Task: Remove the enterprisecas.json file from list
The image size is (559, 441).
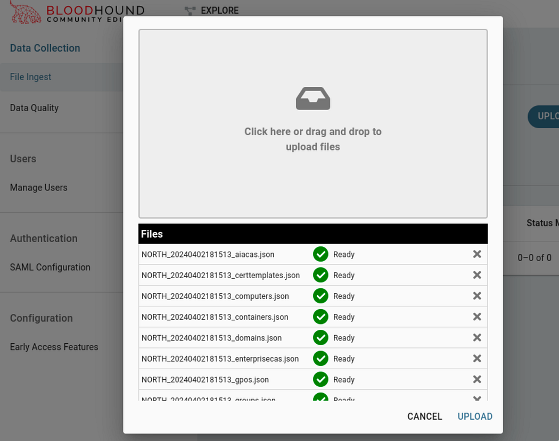Action: 477,359
